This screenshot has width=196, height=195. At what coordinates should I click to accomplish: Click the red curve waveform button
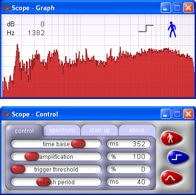pos(172,178)
